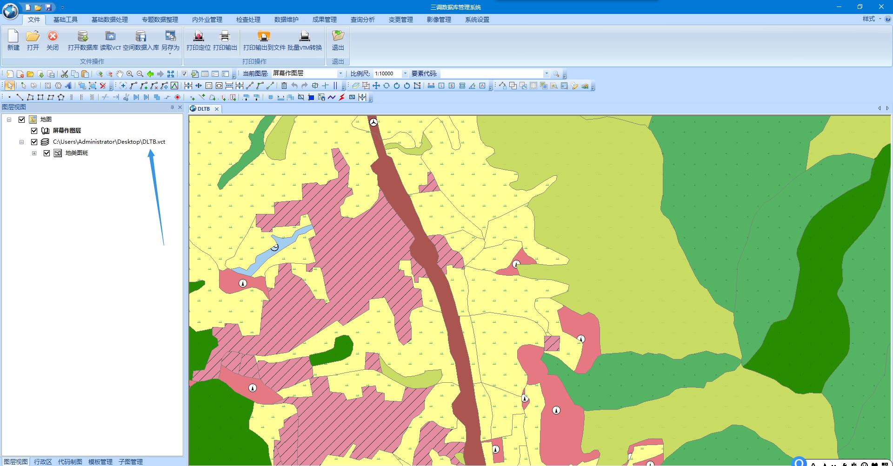Open the 样式 style dropdown
This screenshot has width=893, height=466.
(x=872, y=19)
